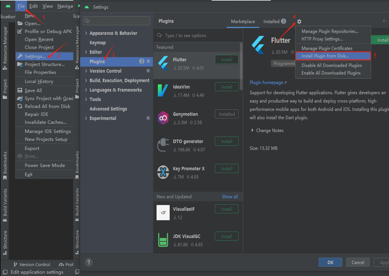Open the DTO generator plugin icon

163,145
